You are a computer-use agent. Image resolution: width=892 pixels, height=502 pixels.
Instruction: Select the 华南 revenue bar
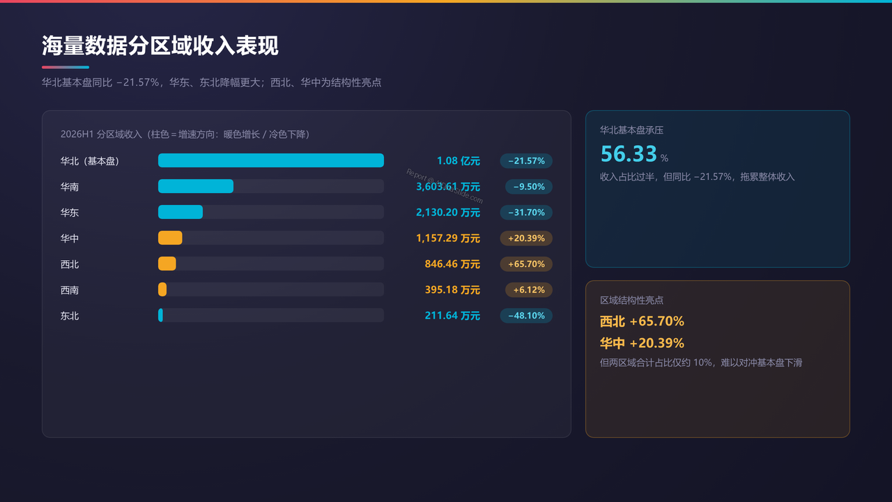[x=196, y=186]
